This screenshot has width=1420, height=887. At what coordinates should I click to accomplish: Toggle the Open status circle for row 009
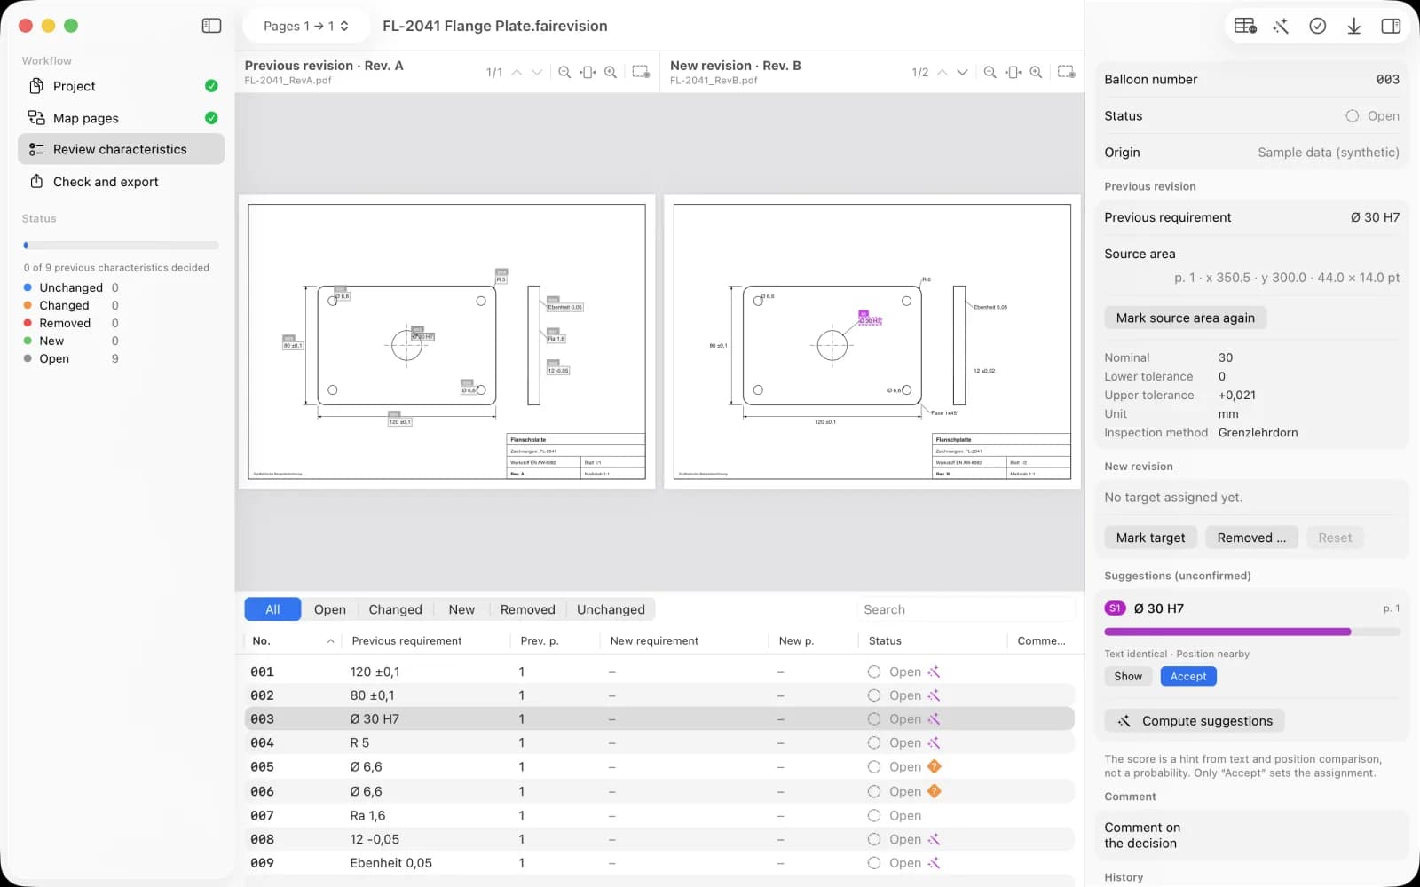click(874, 863)
